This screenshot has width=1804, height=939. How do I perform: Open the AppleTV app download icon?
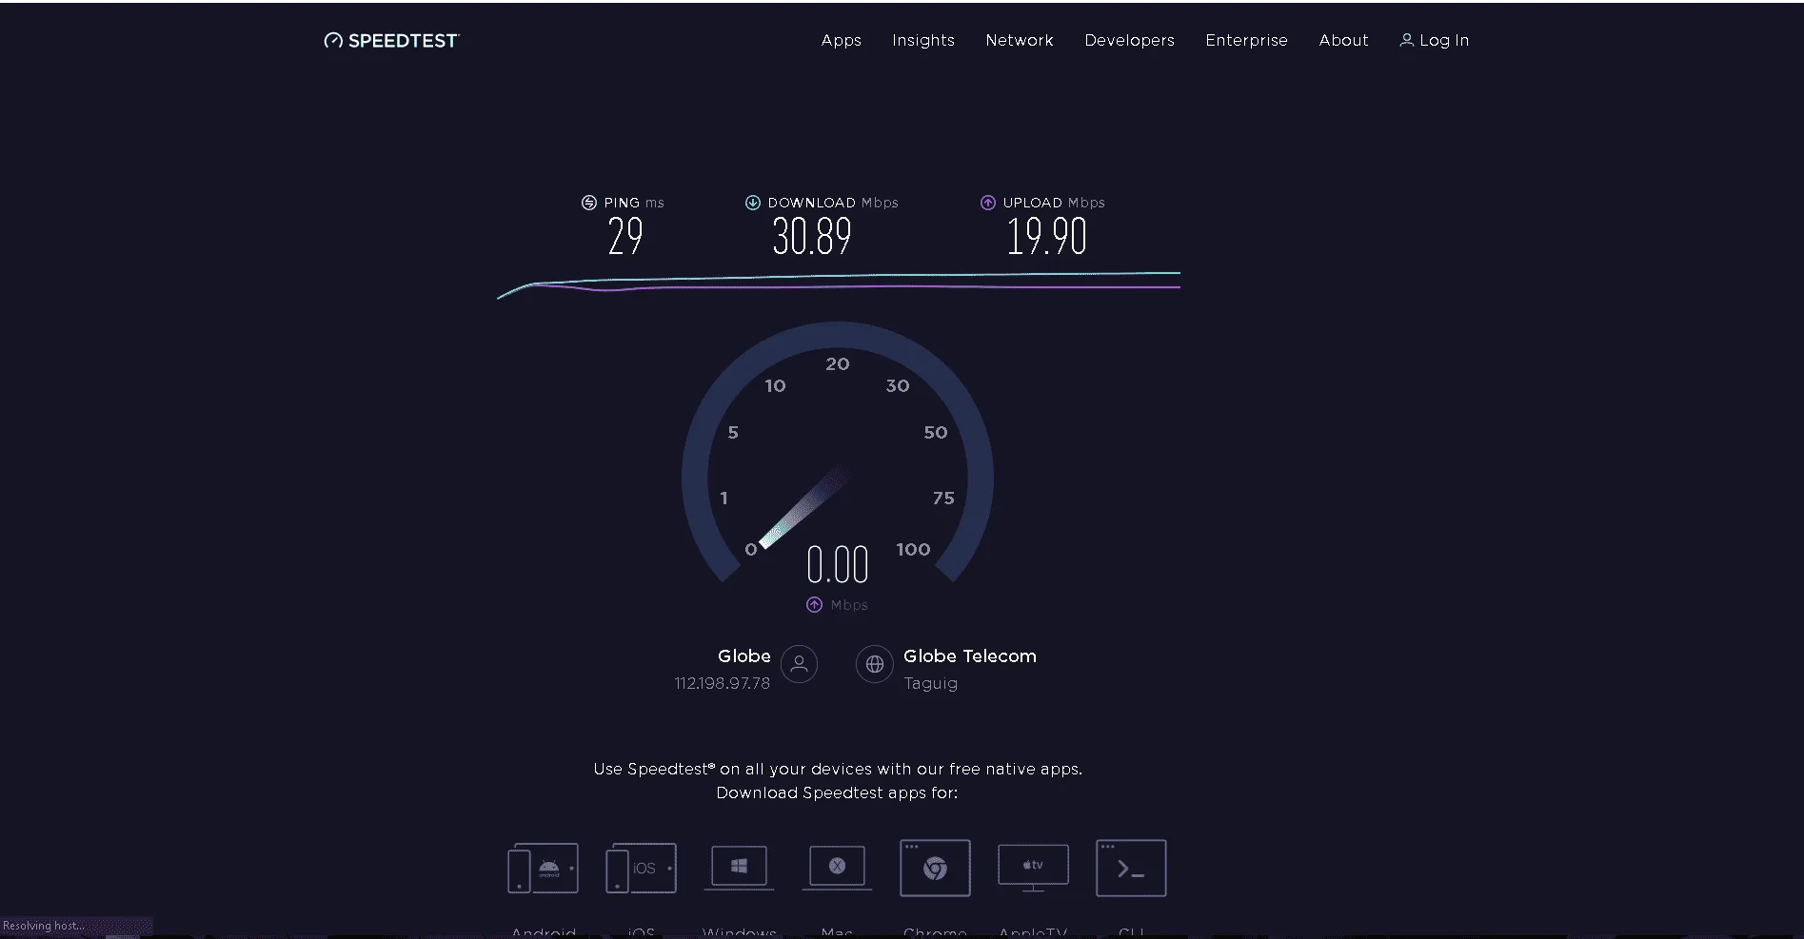[1033, 868]
